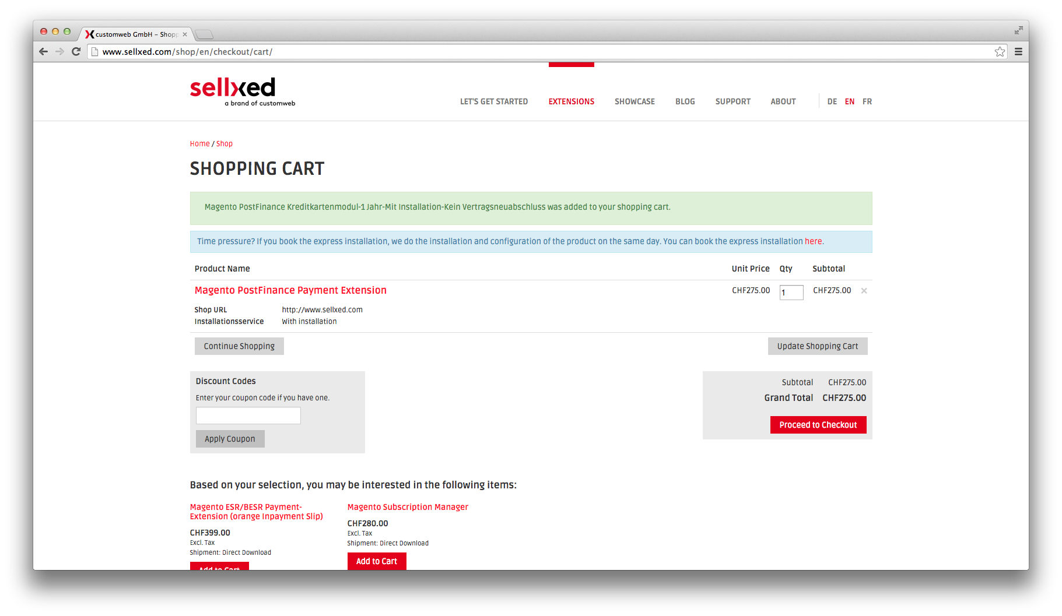Follow the express installation 'here' link

(813, 241)
